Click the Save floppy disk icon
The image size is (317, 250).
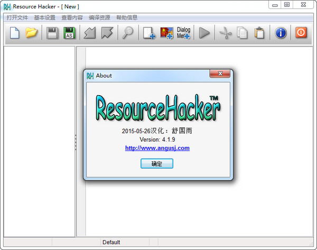coord(52,33)
